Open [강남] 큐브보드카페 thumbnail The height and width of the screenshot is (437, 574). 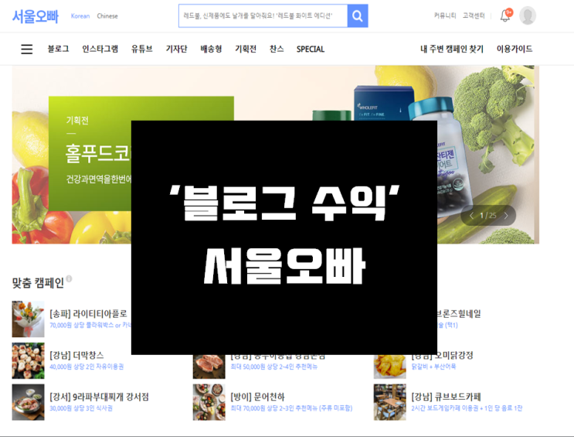pos(390,402)
